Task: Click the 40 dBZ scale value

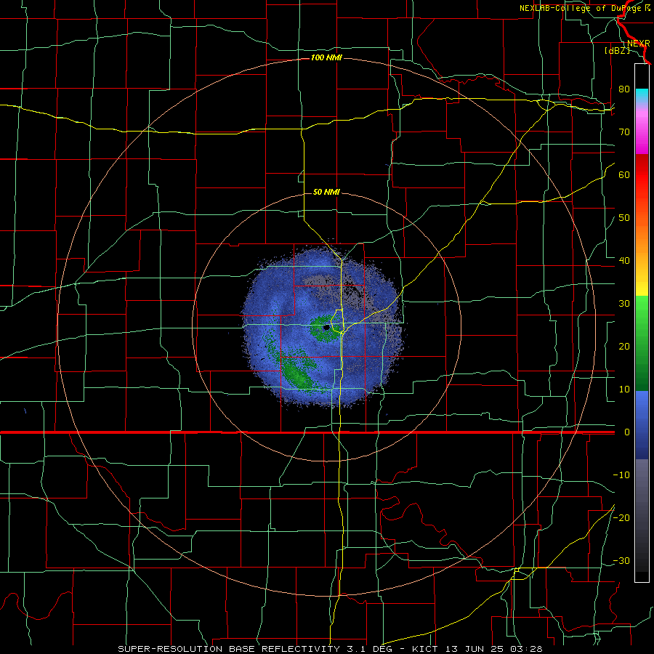Action: coord(624,261)
